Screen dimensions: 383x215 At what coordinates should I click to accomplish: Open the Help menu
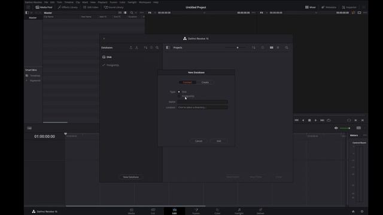[x=156, y=2]
